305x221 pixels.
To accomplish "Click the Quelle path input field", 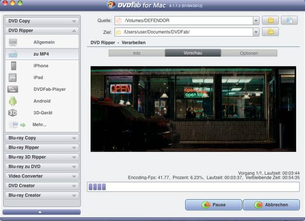I will [184, 20].
